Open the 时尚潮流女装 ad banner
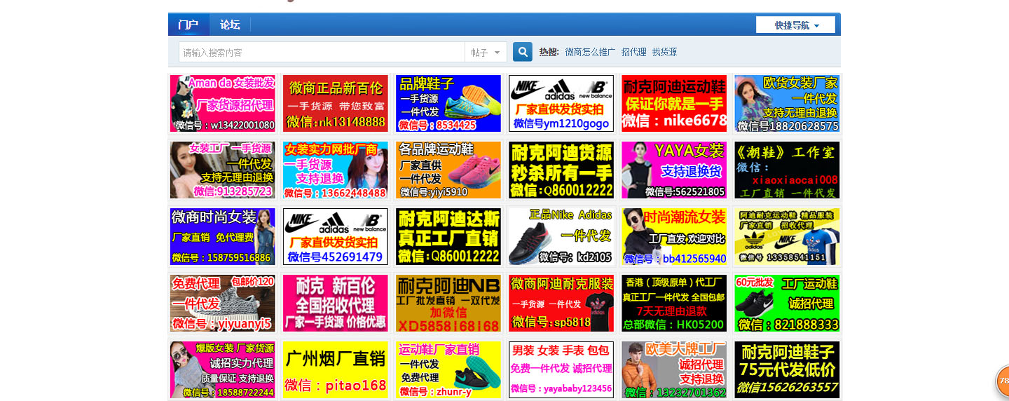 [x=674, y=237]
